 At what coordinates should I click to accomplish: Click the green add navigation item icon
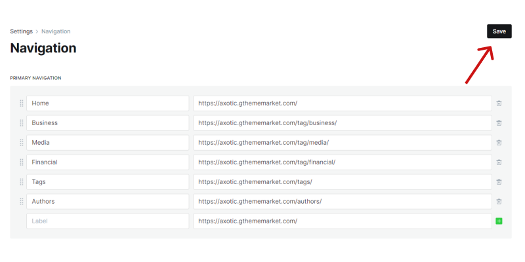point(499,221)
